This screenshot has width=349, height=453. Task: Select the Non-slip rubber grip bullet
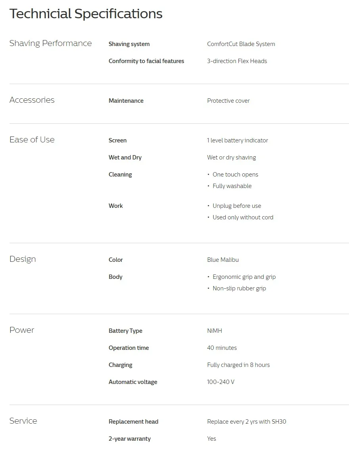[239, 288]
